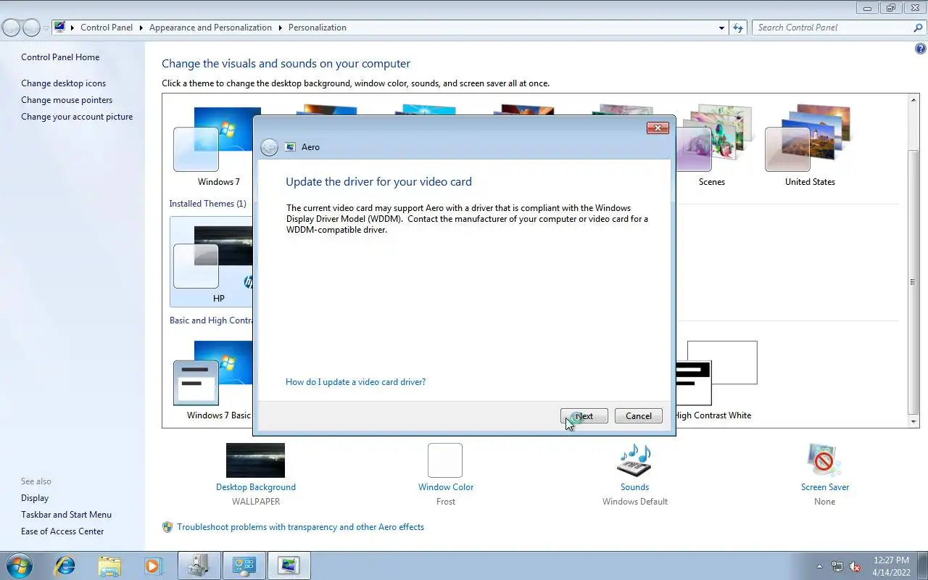Open the address bar history dropdown

coord(721,28)
